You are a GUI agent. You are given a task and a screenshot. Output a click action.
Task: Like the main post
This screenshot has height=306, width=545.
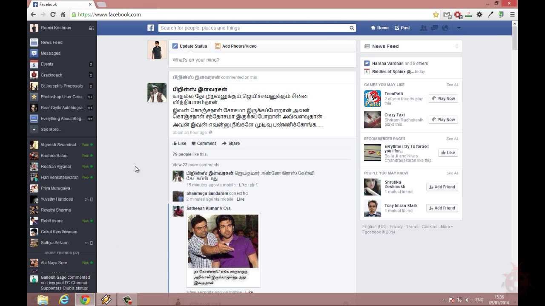[x=179, y=143]
